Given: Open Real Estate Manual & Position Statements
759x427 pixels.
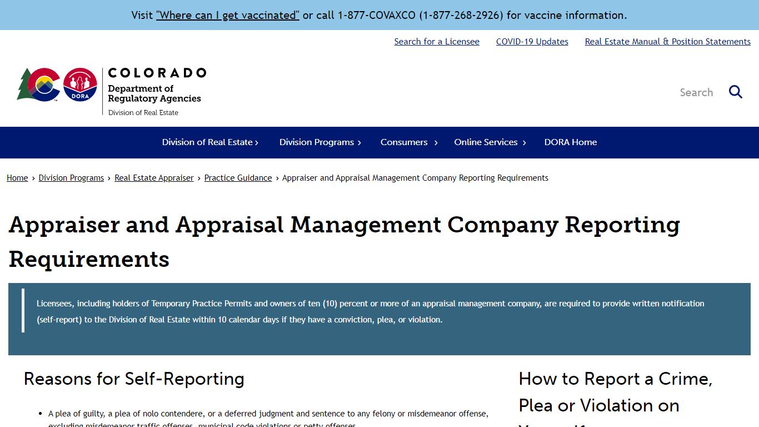Looking at the screenshot, I should (x=668, y=42).
